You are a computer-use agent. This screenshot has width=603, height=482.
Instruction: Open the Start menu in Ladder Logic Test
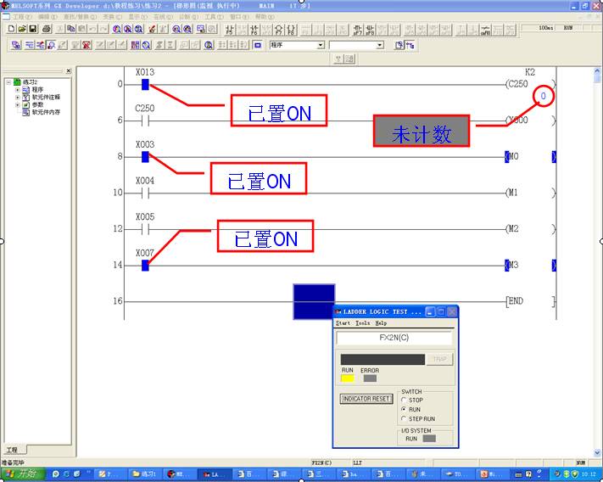tap(343, 323)
